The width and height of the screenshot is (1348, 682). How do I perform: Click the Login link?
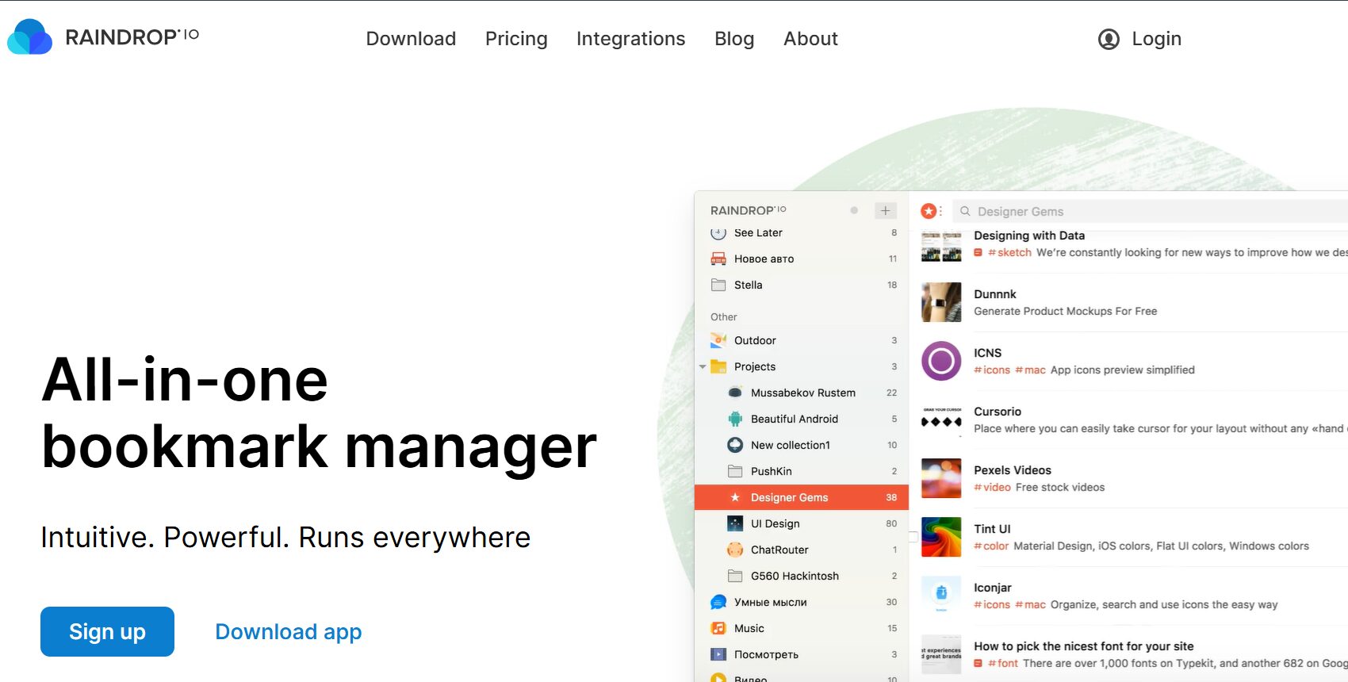pyautogui.click(x=1156, y=39)
